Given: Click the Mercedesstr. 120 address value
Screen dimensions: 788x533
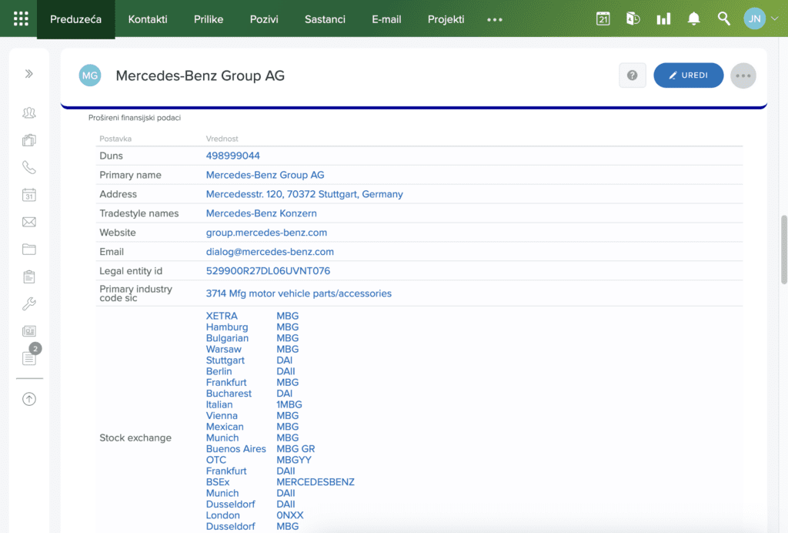Looking at the screenshot, I should pos(305,194).
